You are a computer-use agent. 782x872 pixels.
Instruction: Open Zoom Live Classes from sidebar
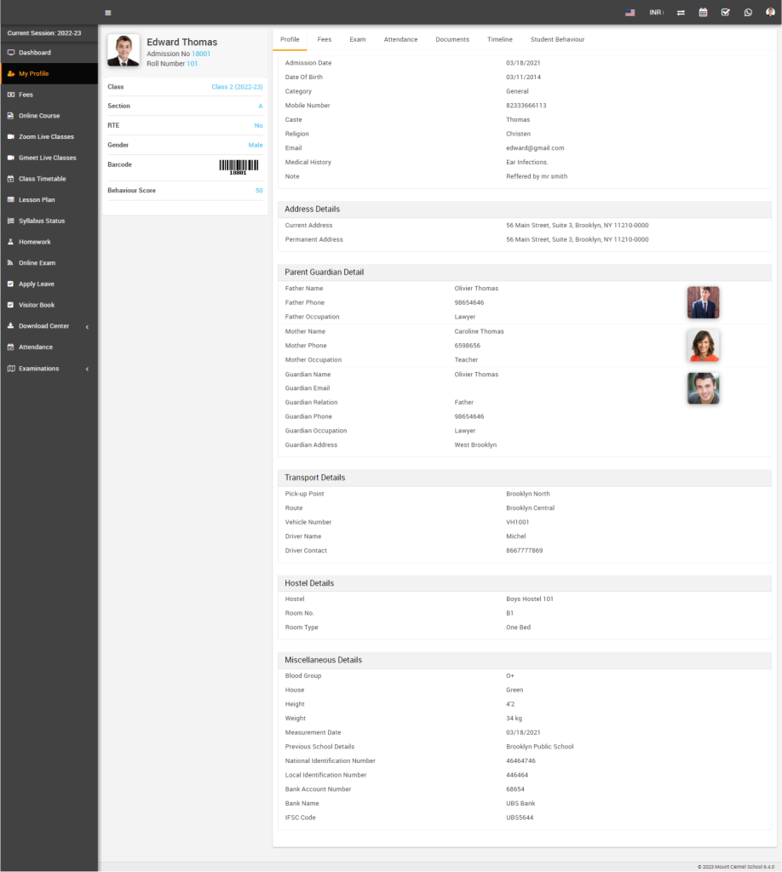pyautogui.click(x=46, y=137)
